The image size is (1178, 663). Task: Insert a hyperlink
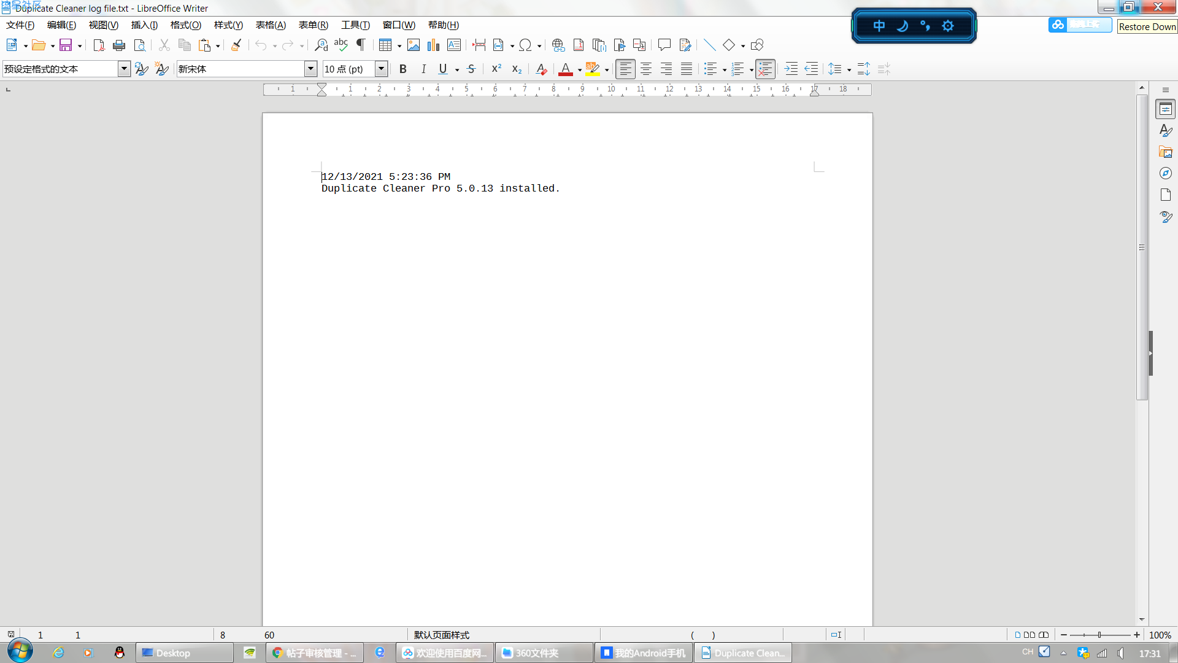point(558,45)
